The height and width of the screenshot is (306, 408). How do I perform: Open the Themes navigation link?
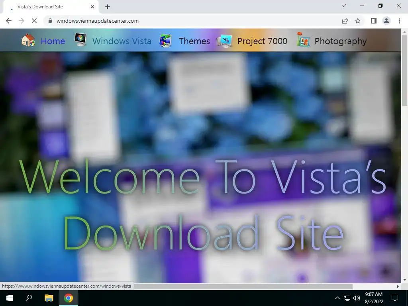194,41
